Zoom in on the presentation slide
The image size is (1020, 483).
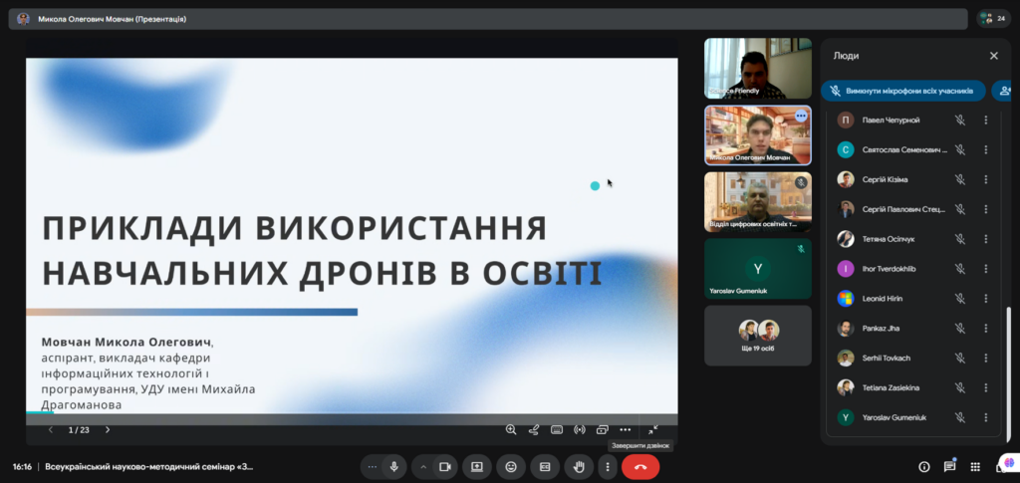(x=511, y=430)
